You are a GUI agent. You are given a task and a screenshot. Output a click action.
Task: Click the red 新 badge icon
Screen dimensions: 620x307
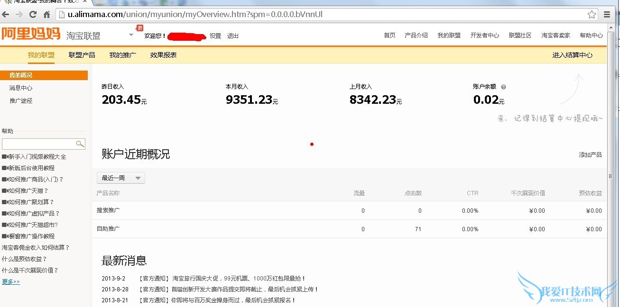click(139, 28)
